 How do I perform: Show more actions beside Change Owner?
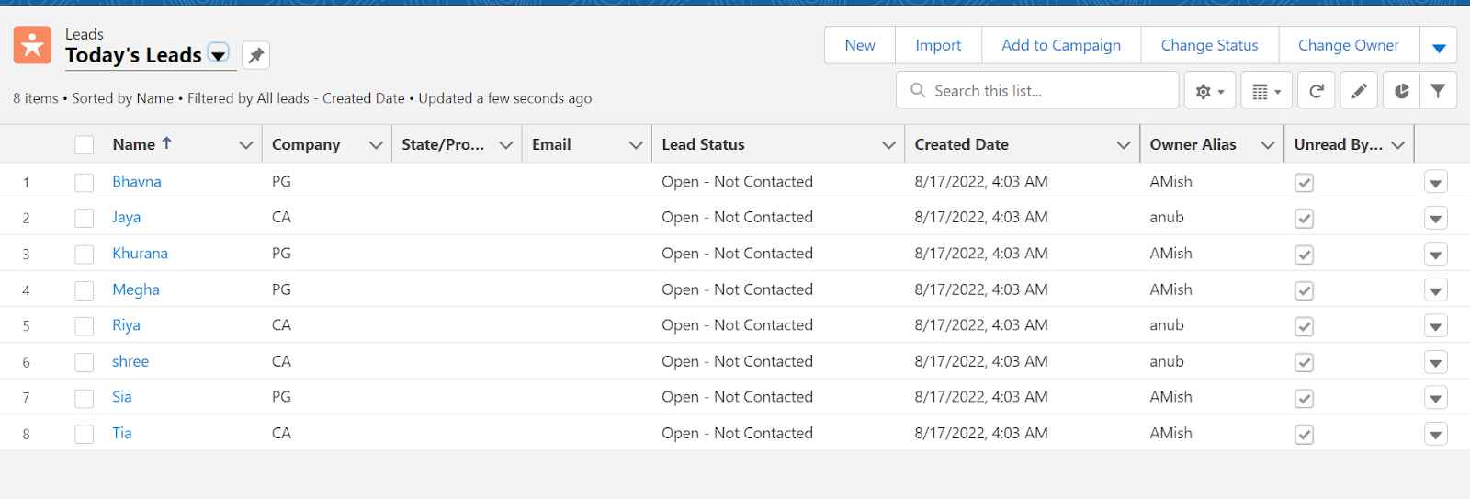1439,46
